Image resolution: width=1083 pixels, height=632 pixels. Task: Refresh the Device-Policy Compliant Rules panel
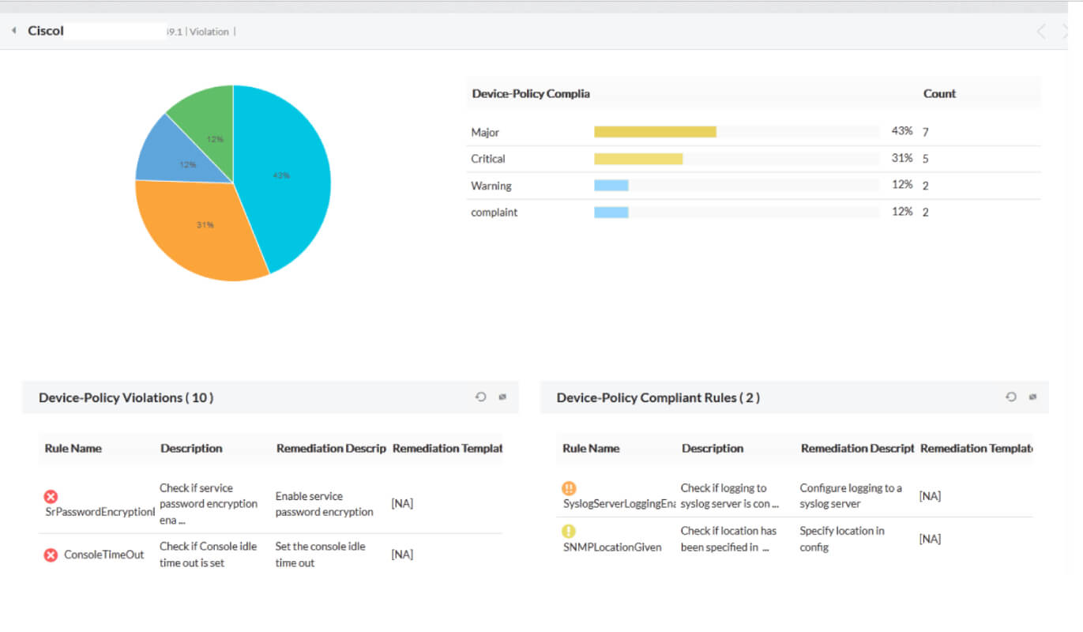[1010, 397]
